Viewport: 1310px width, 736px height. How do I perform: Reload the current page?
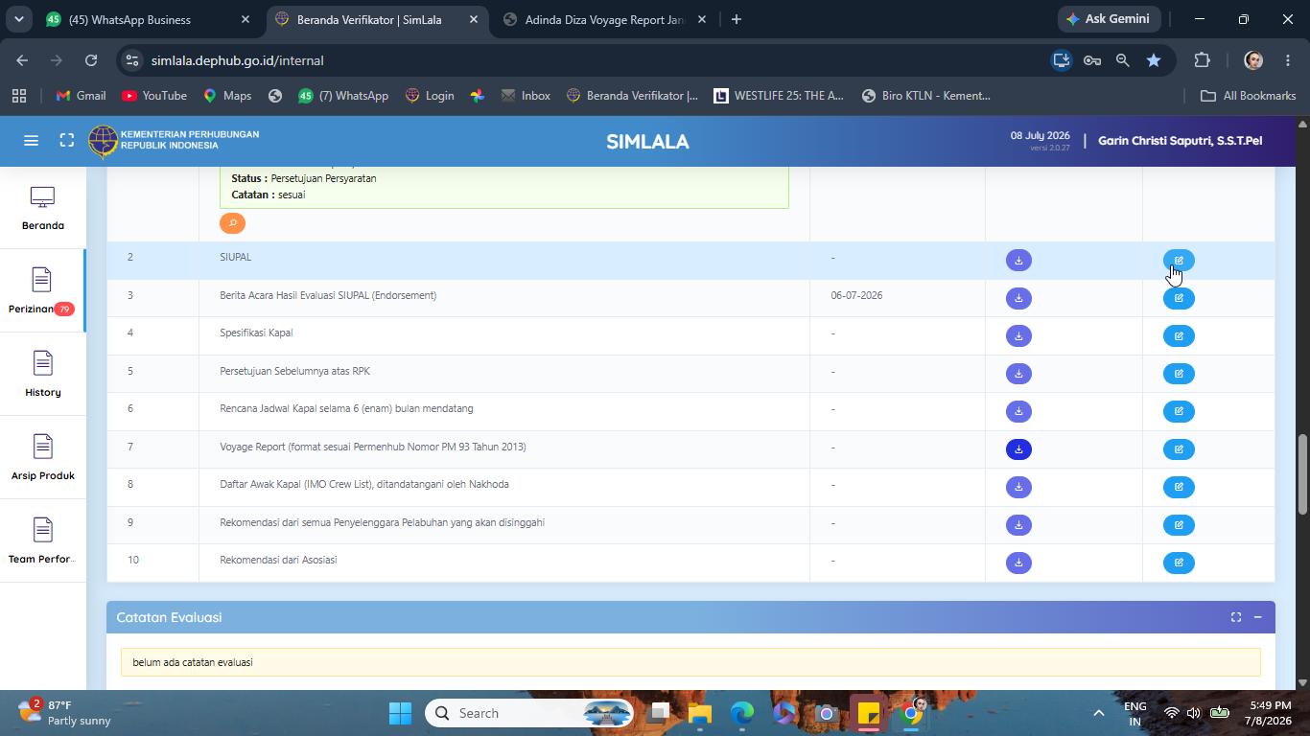[x=90, y=60]
